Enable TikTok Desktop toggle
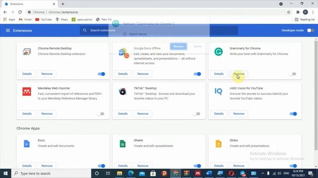This screenshot has height=178, width=318. 197,114
